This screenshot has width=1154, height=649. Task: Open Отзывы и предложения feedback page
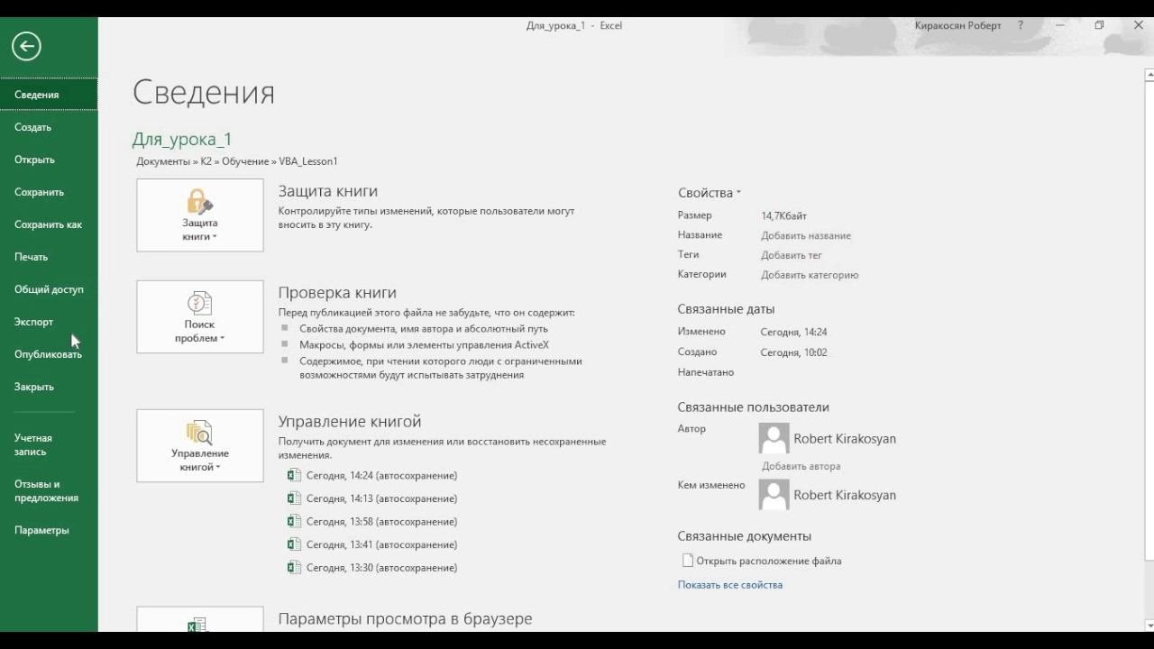pos(49,490)
